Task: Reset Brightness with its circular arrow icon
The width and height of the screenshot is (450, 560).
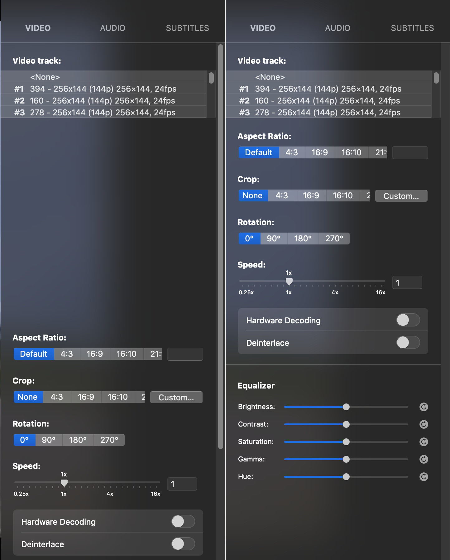Action: pyautogui.click(x=424, y=407)
